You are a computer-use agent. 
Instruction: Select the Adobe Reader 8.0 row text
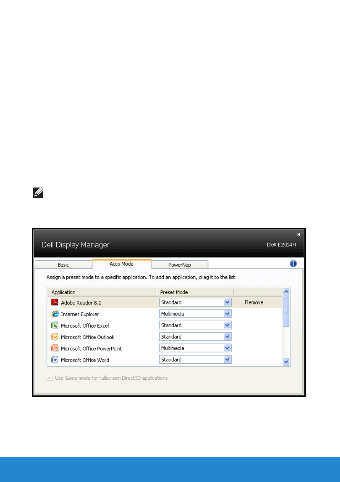[x=81, y=303]
